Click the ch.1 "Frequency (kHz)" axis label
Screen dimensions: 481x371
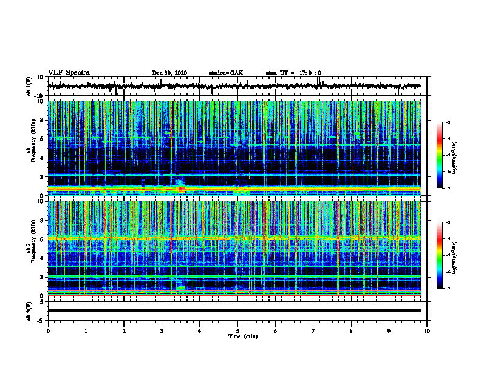tap(33, 141)
